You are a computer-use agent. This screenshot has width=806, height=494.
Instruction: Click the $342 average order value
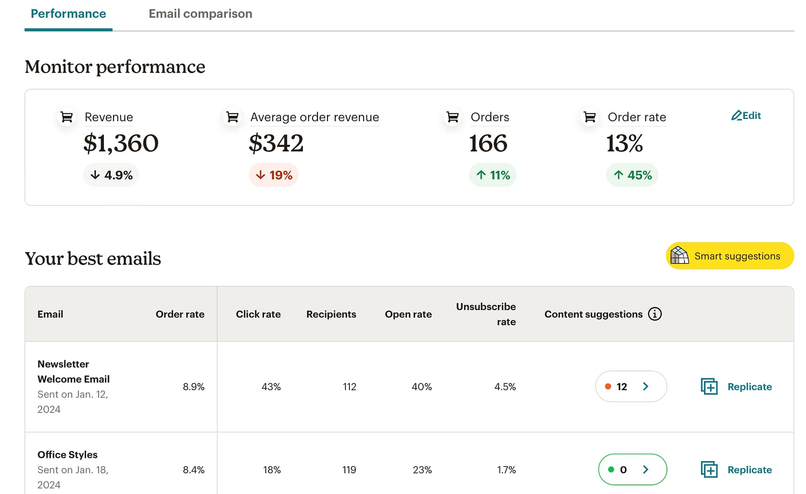(276, 143)
